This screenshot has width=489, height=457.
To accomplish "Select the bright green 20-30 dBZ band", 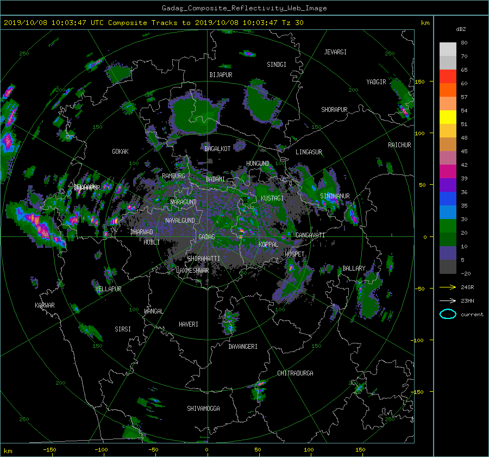I will 448,226.
